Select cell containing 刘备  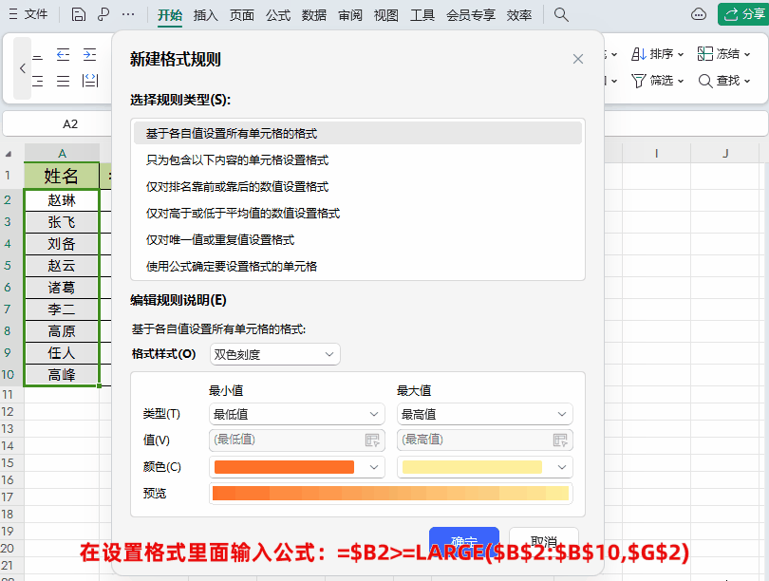click(x=62, y=244)
